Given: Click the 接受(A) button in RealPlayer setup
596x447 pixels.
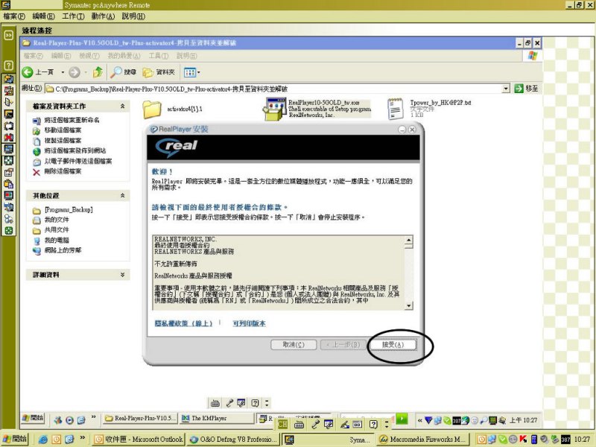Looking at the screenshot, I should 393,345.
